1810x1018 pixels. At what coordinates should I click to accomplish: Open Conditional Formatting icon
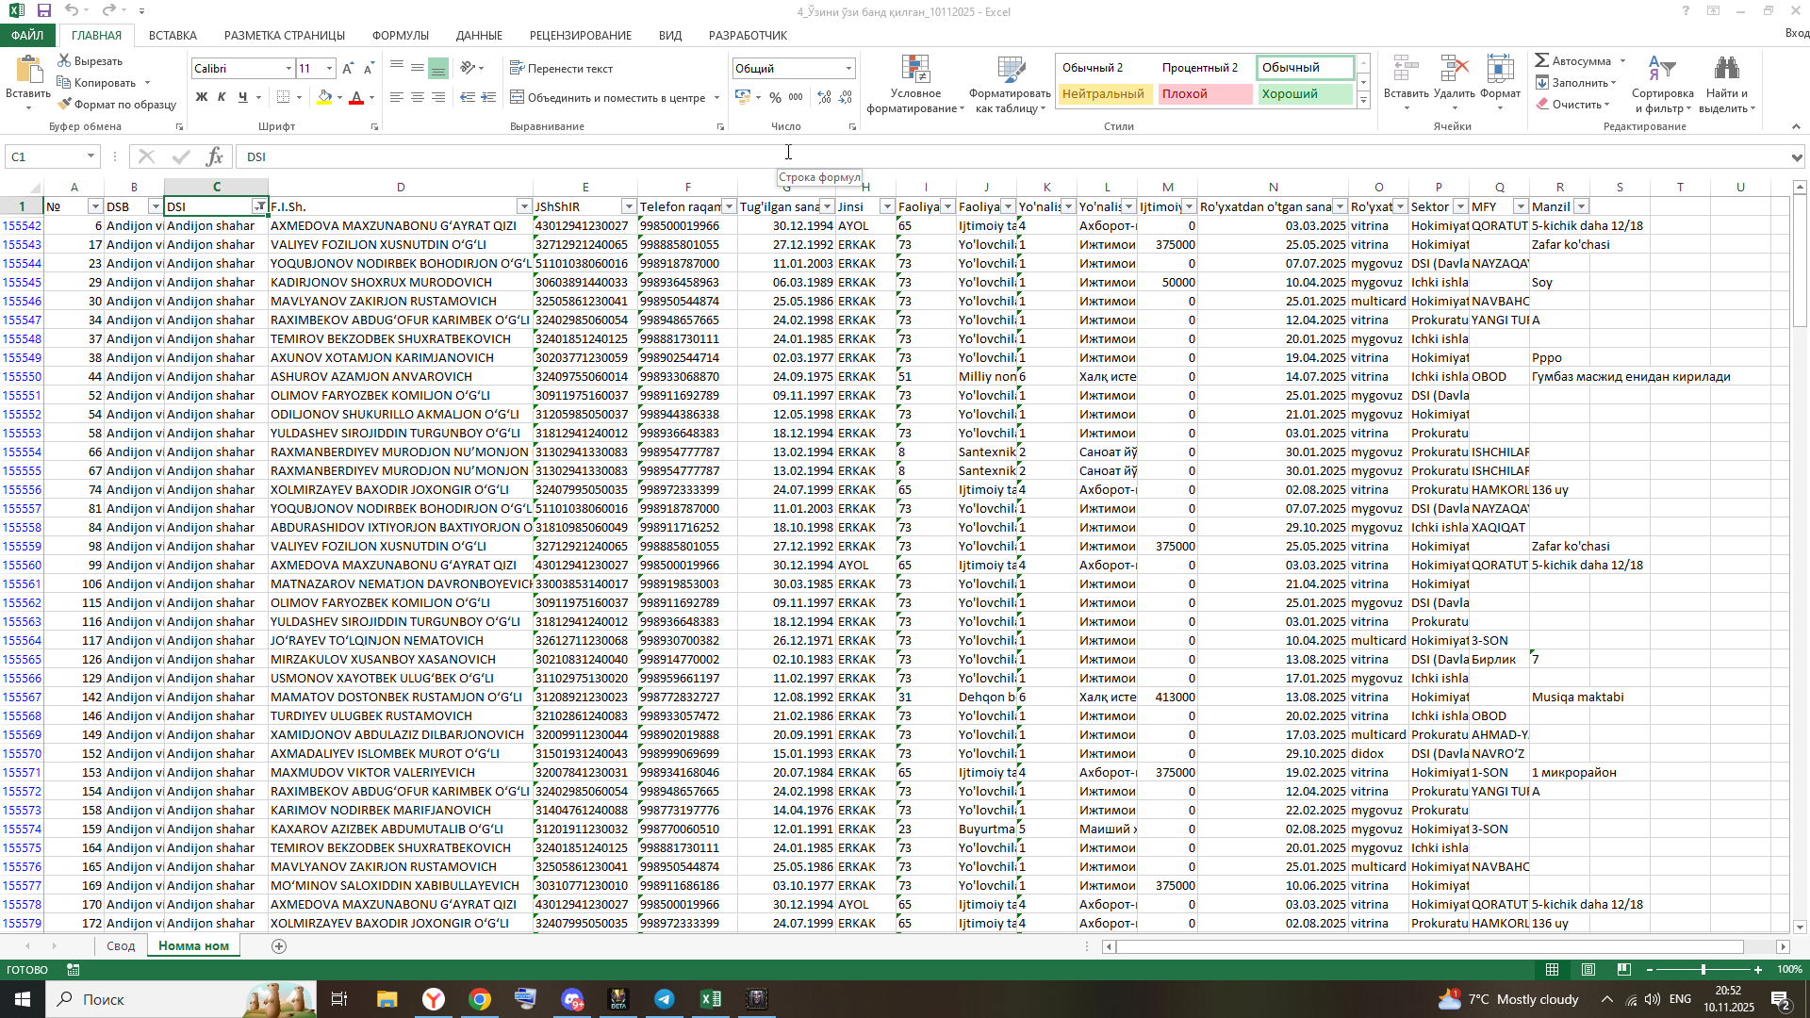(915, 71)
